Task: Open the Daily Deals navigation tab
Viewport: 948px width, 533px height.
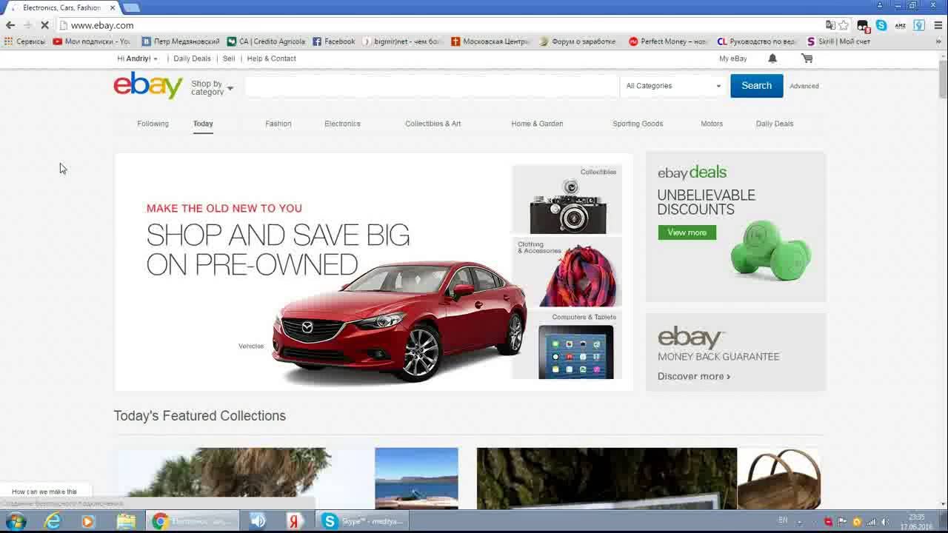Action: coord(775,124)
